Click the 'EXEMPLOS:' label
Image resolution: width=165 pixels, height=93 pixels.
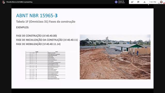point(22,27)
